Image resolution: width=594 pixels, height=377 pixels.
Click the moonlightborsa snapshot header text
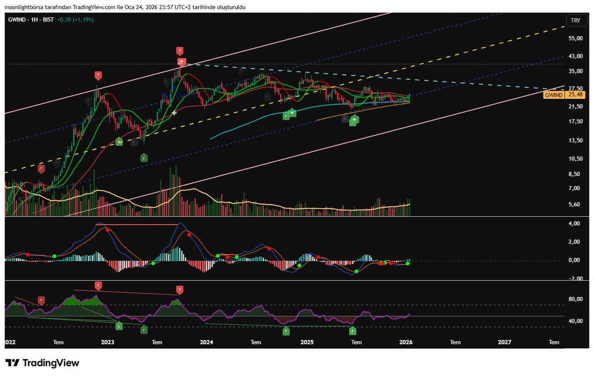[x=125, y=7]
